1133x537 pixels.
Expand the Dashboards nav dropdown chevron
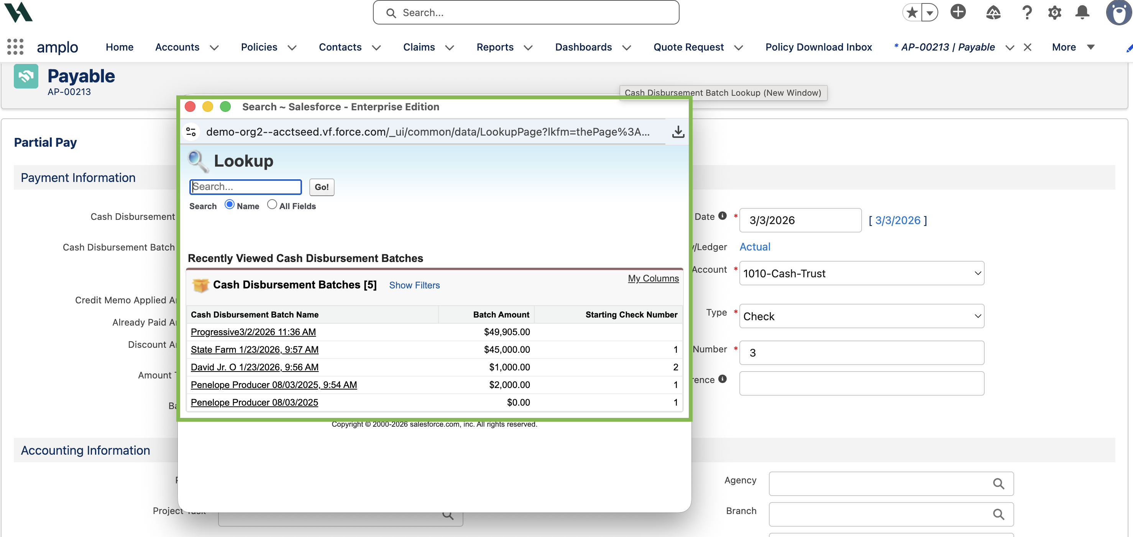627,48
